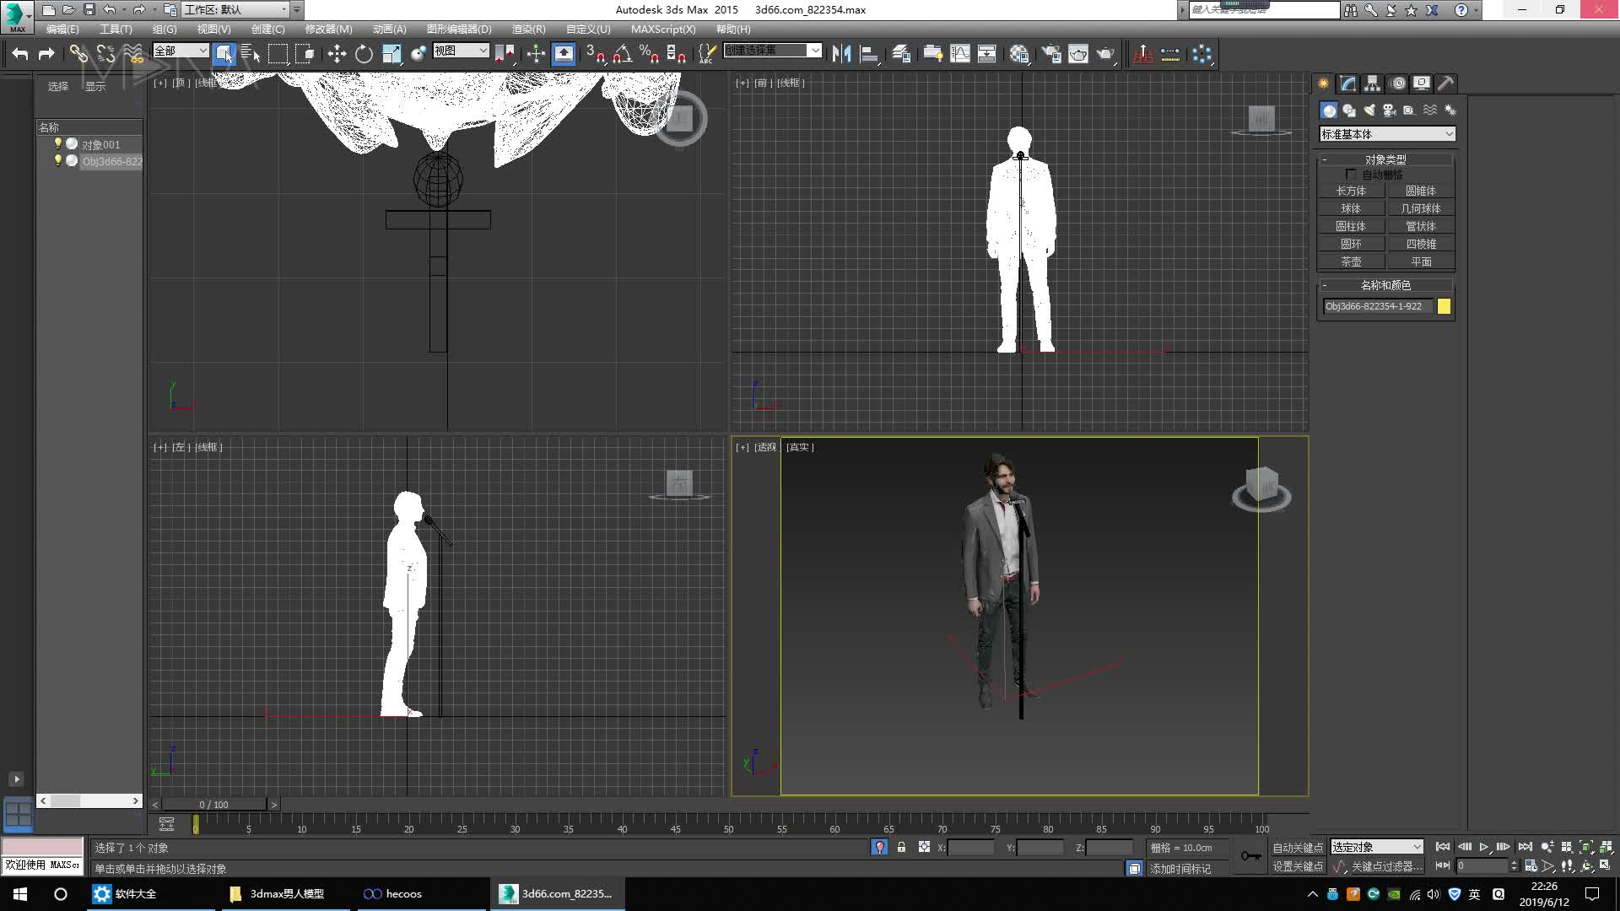Viewport: 1620px width, 911px height.
Task: Switch to the Modify panel
Action: pos(1347,83)
